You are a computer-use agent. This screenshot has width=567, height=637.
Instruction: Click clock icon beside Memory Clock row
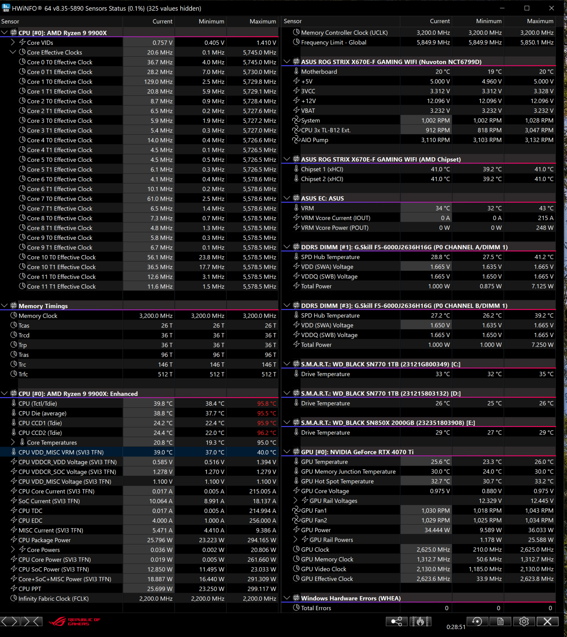pos(14,316)
